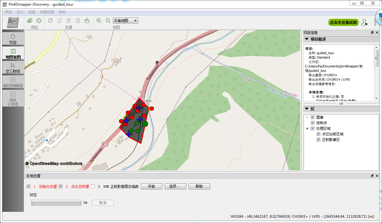Screen dimensions: 382x223
Task: Click the 开始 button
Action: pyautogui.click(x=152, y=187)
